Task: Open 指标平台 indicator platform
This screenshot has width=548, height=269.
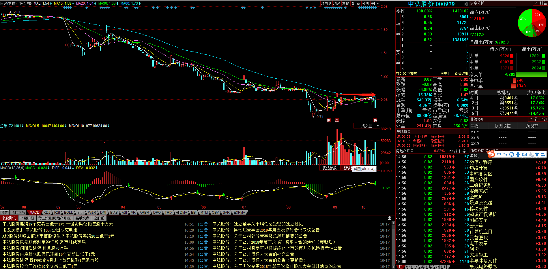Action: coord(18,213)
